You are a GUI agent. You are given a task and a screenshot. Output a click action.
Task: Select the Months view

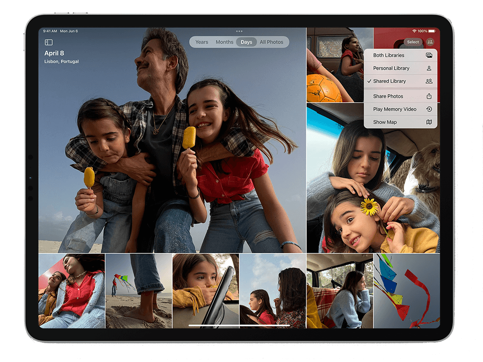(225, 42)
